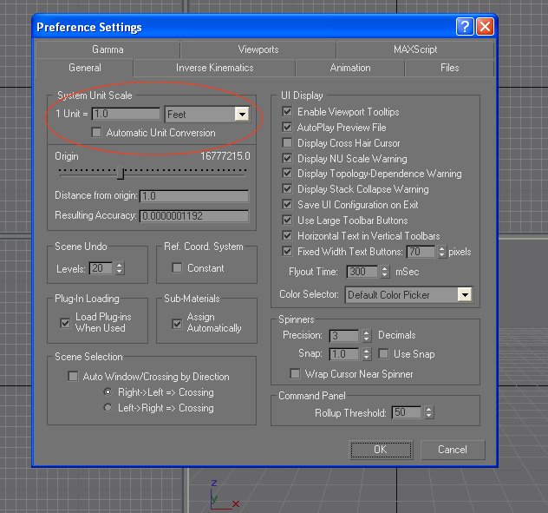Switch to the Viewports tab
This screenshot has height=513, width=548.
tap(259, 49)
